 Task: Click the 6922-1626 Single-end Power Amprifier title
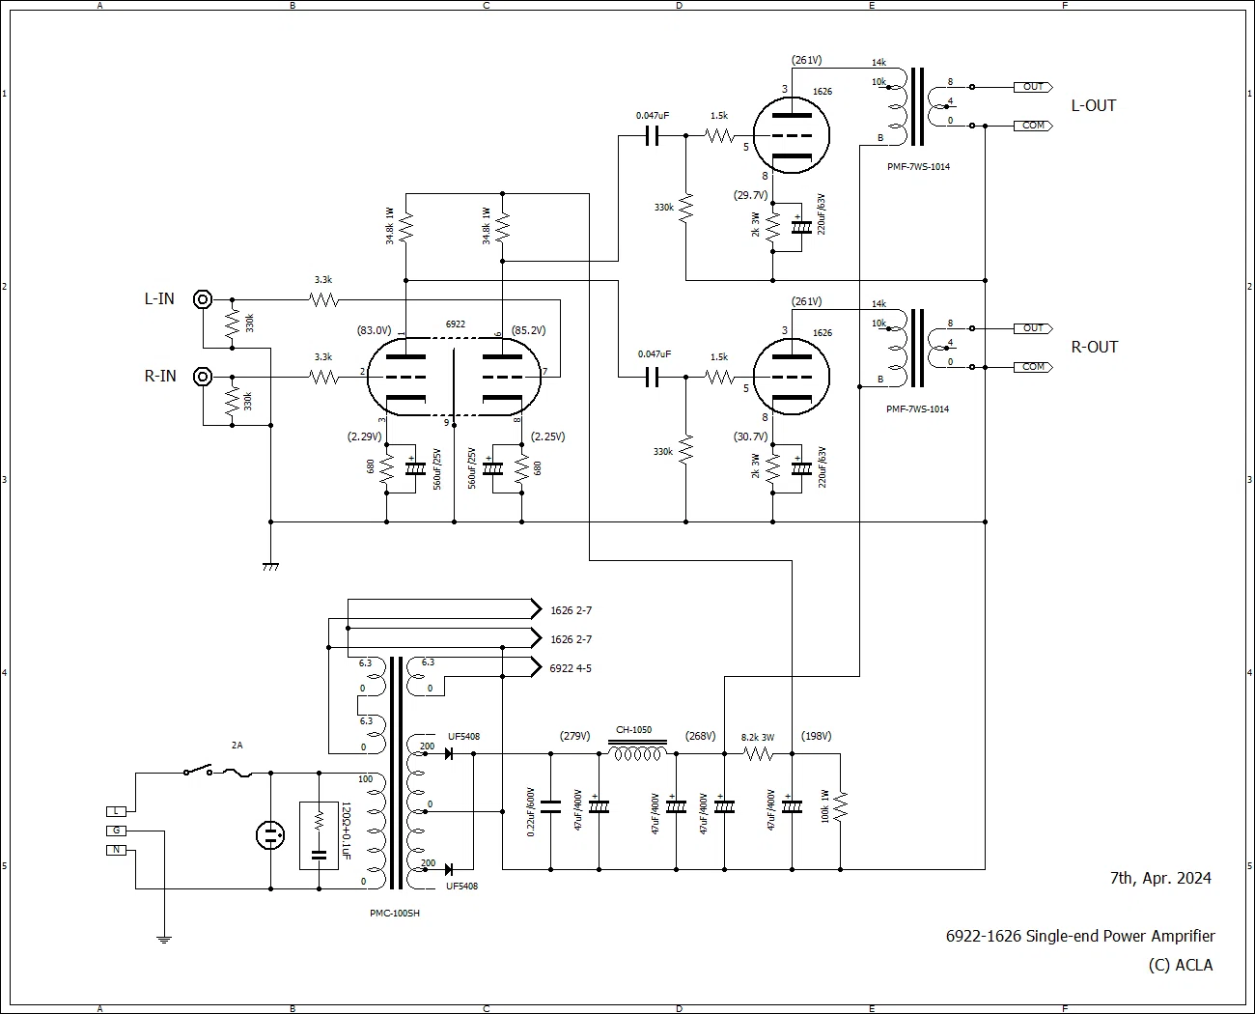pyautogui.click(x=1080, y=936)
